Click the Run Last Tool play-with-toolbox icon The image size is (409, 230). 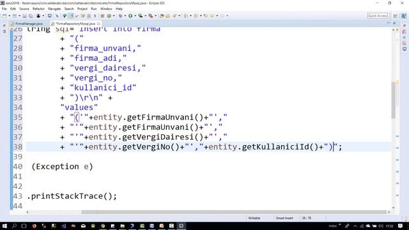151,16
